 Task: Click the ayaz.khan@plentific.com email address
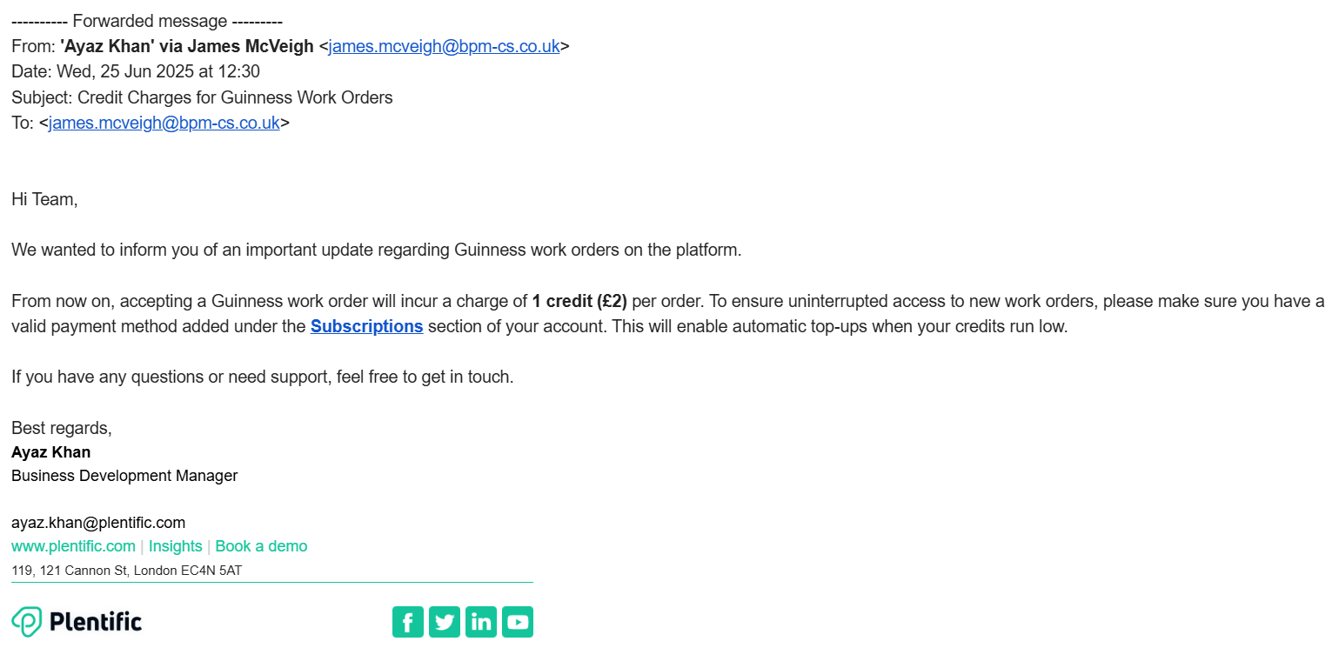pyautogui.click(x=98, y=523)
